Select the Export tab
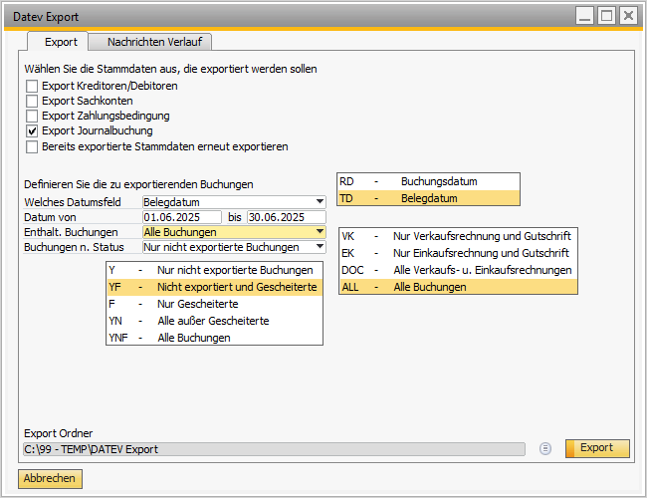This screenshot has height=498, width=647. pos(58,41)
